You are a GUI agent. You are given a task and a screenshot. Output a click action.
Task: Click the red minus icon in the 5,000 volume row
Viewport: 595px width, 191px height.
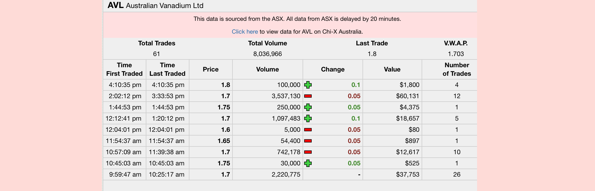308,130
